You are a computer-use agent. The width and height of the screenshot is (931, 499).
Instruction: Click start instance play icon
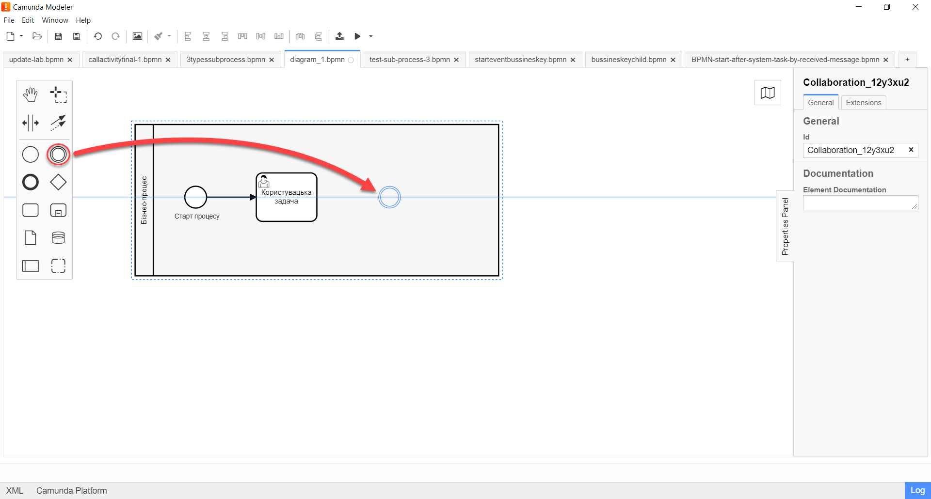tap(357, 36)
